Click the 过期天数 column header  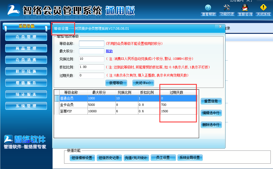(179, 92)
